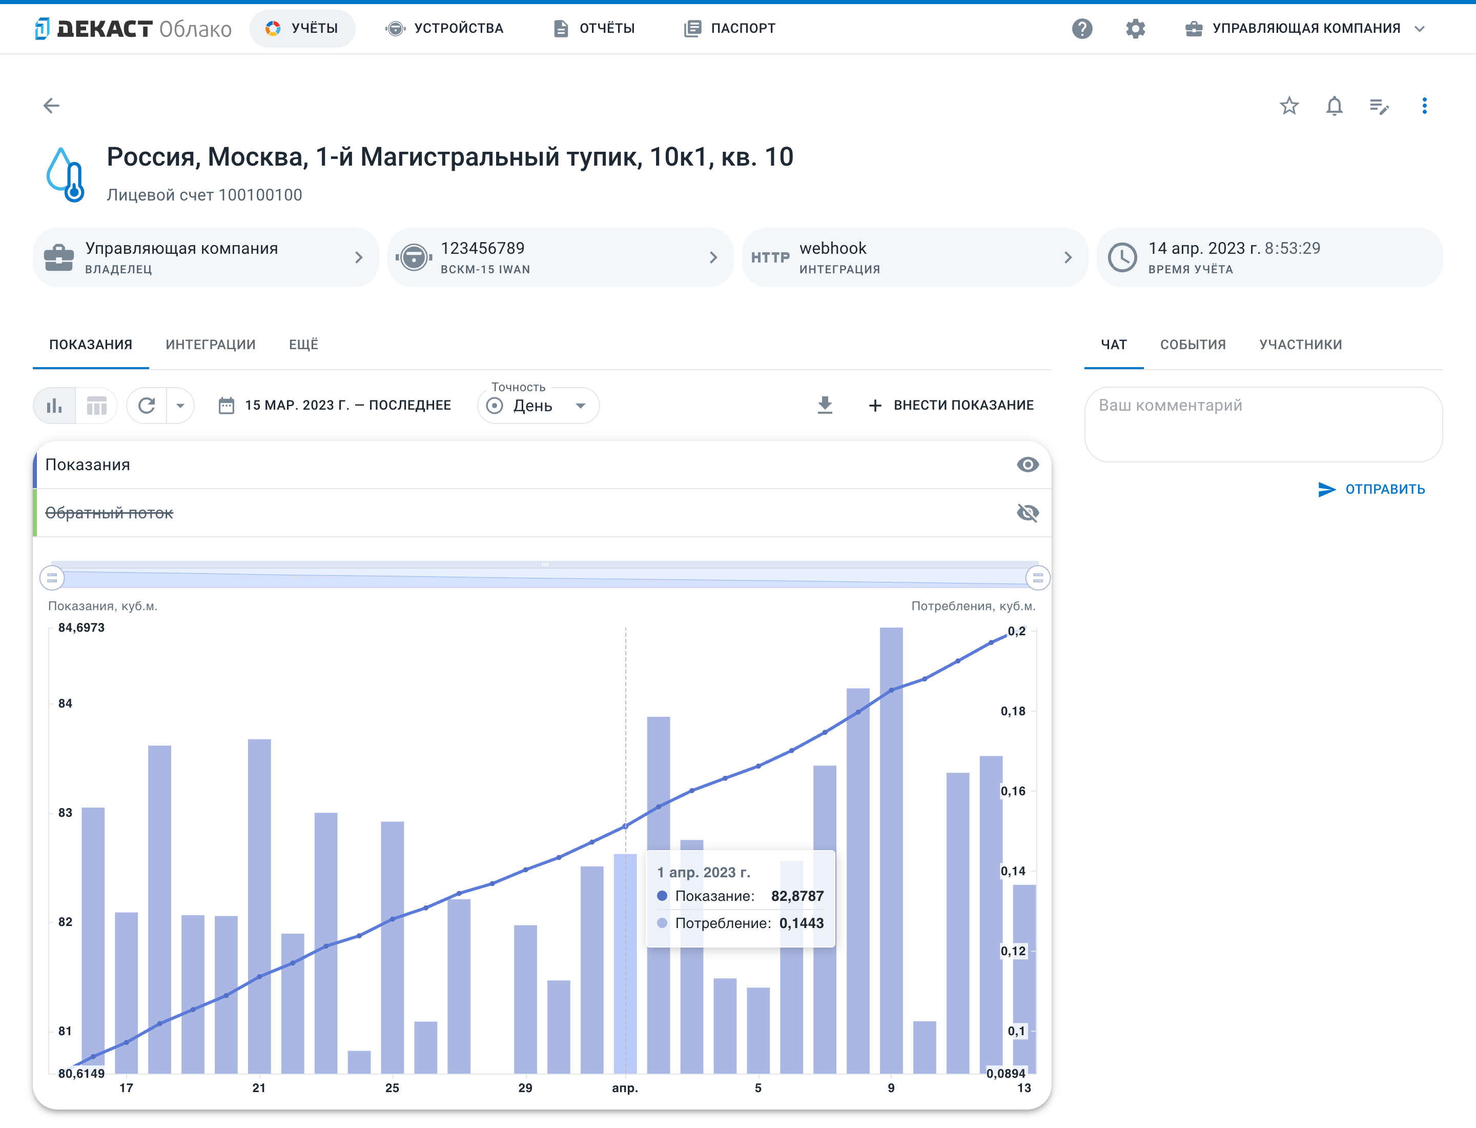Viewport: 1476px width, 1128px height.
Task: Click the Отчёты document icon
Action: [561, 28]
